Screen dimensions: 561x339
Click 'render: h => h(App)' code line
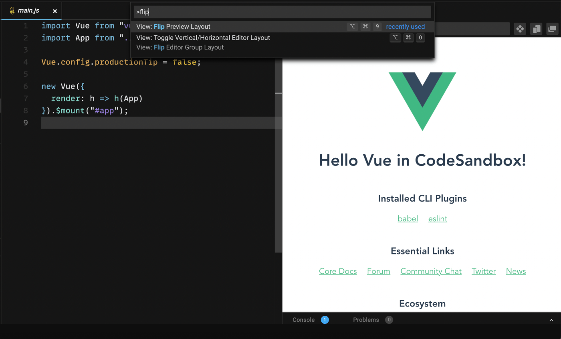[97, 99]
